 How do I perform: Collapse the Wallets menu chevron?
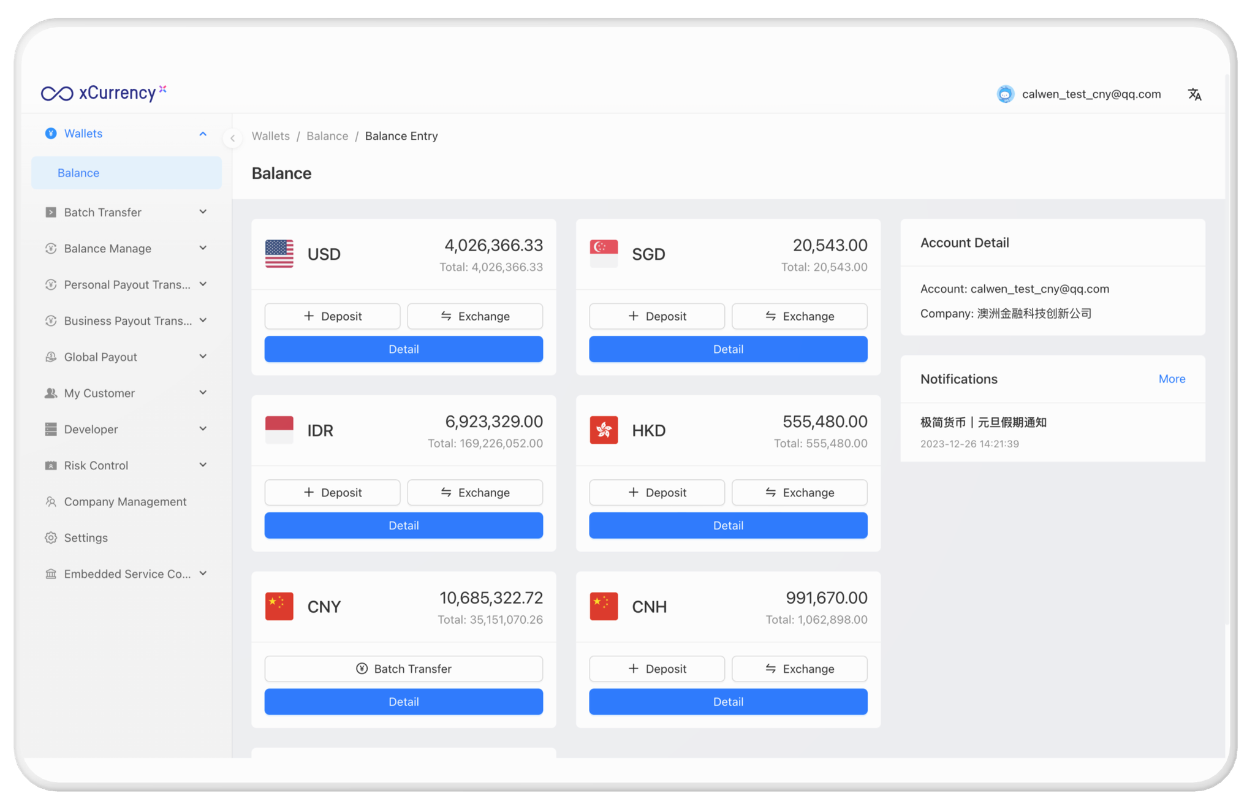coord(203,134)
